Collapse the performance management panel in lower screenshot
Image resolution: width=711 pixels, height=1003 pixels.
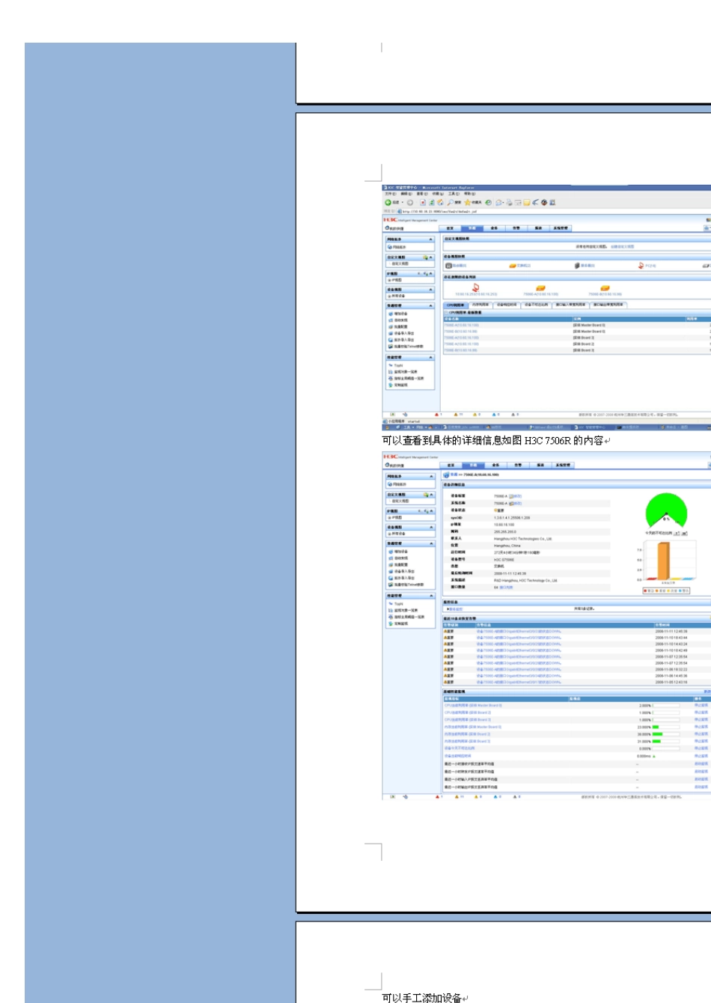431,596
